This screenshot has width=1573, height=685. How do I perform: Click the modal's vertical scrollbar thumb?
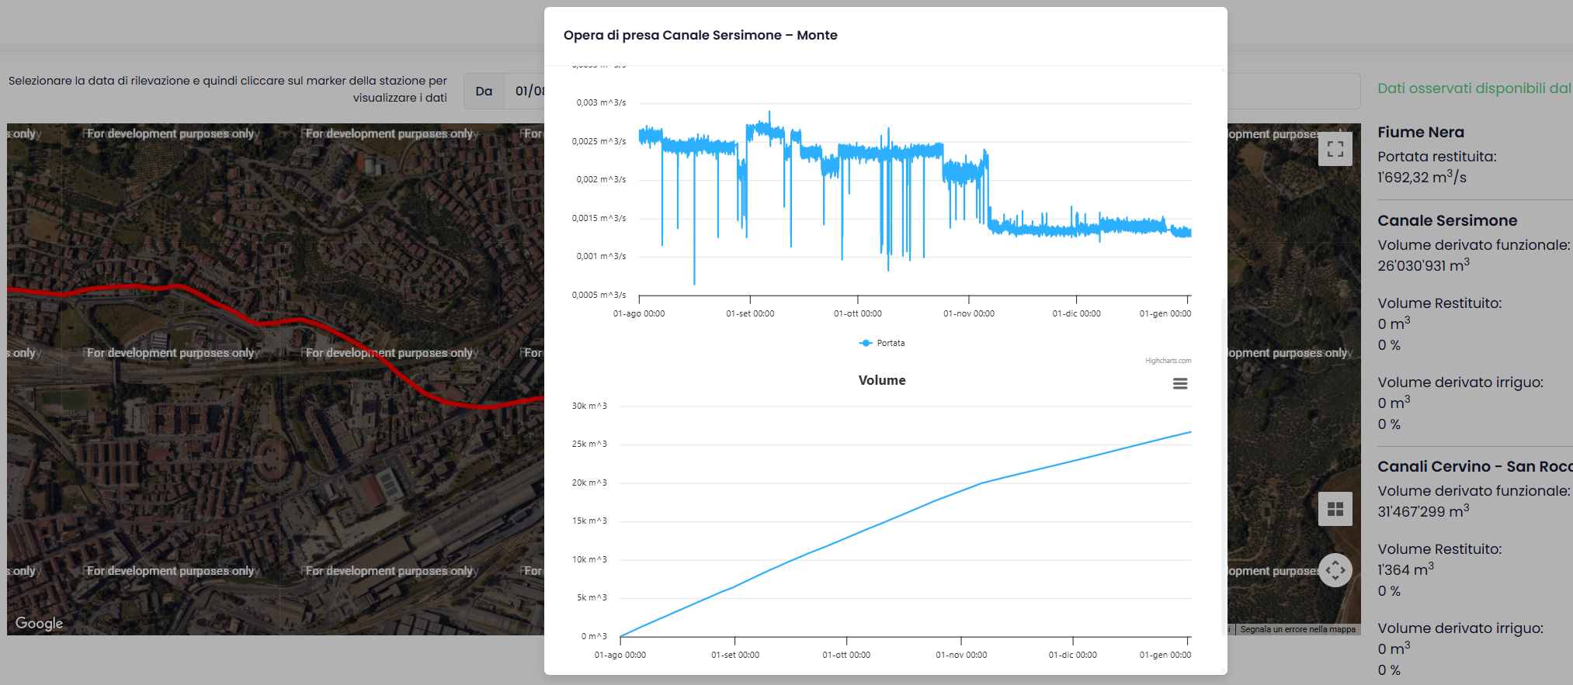pos(1224,465)
